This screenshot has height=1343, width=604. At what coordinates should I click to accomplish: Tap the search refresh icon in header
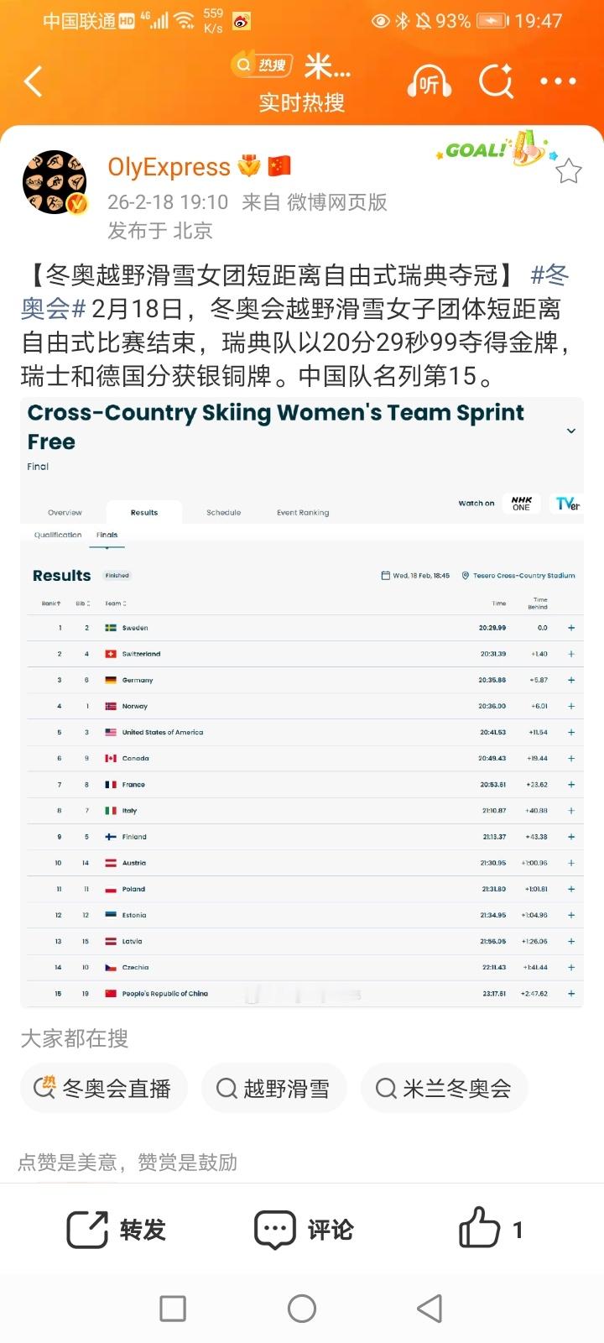[496, 82]
